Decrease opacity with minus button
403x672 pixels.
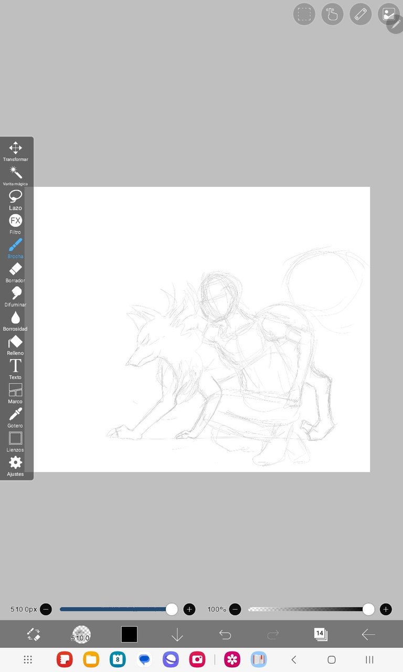235,610
